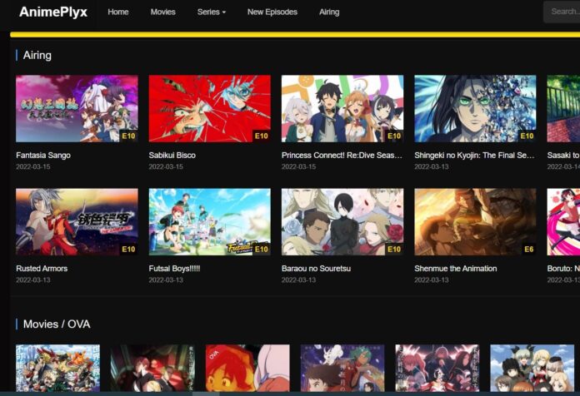This screenshot has height=396, width=580.
Task: Click E10 badge on Princess Connect
Action: (x=394, y=136)
